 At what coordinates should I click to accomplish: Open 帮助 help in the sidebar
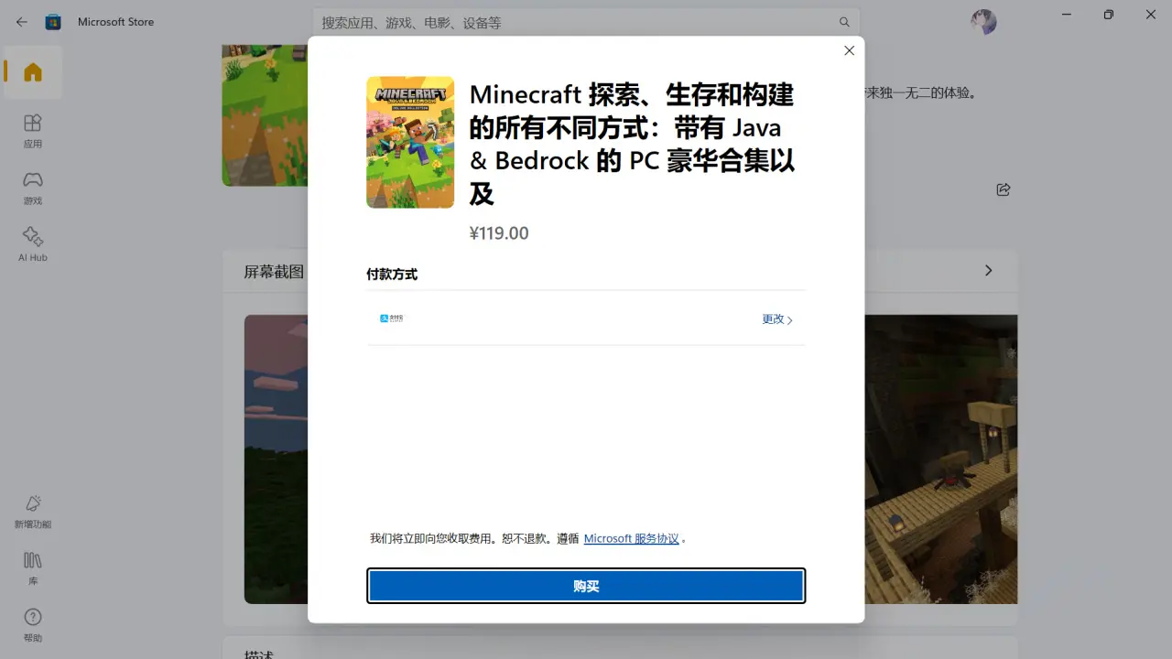coord(33,625)
